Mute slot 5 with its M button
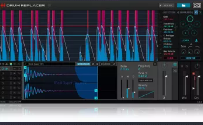The image size is (203, 125). 15,83
